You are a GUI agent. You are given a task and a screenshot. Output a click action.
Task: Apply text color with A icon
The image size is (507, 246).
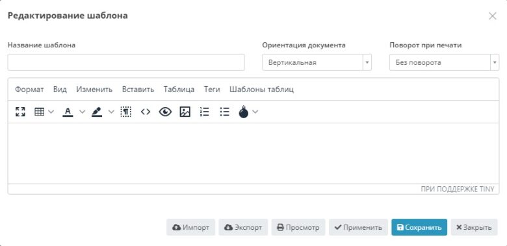tap(68, 112)
